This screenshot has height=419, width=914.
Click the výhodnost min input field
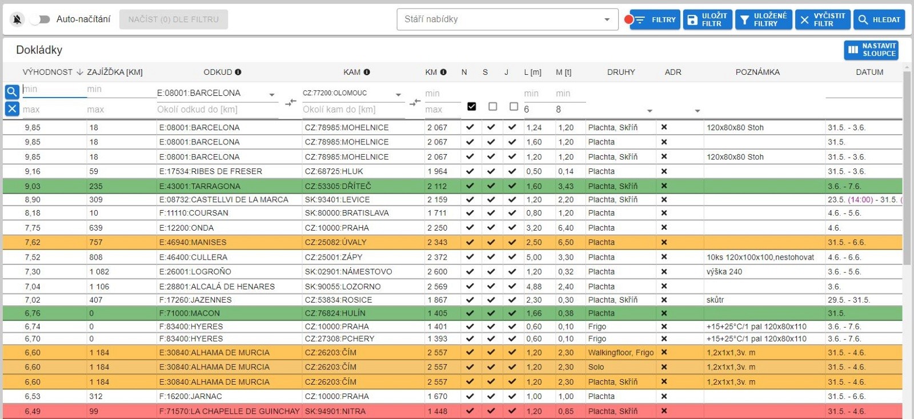pos(54,90)
